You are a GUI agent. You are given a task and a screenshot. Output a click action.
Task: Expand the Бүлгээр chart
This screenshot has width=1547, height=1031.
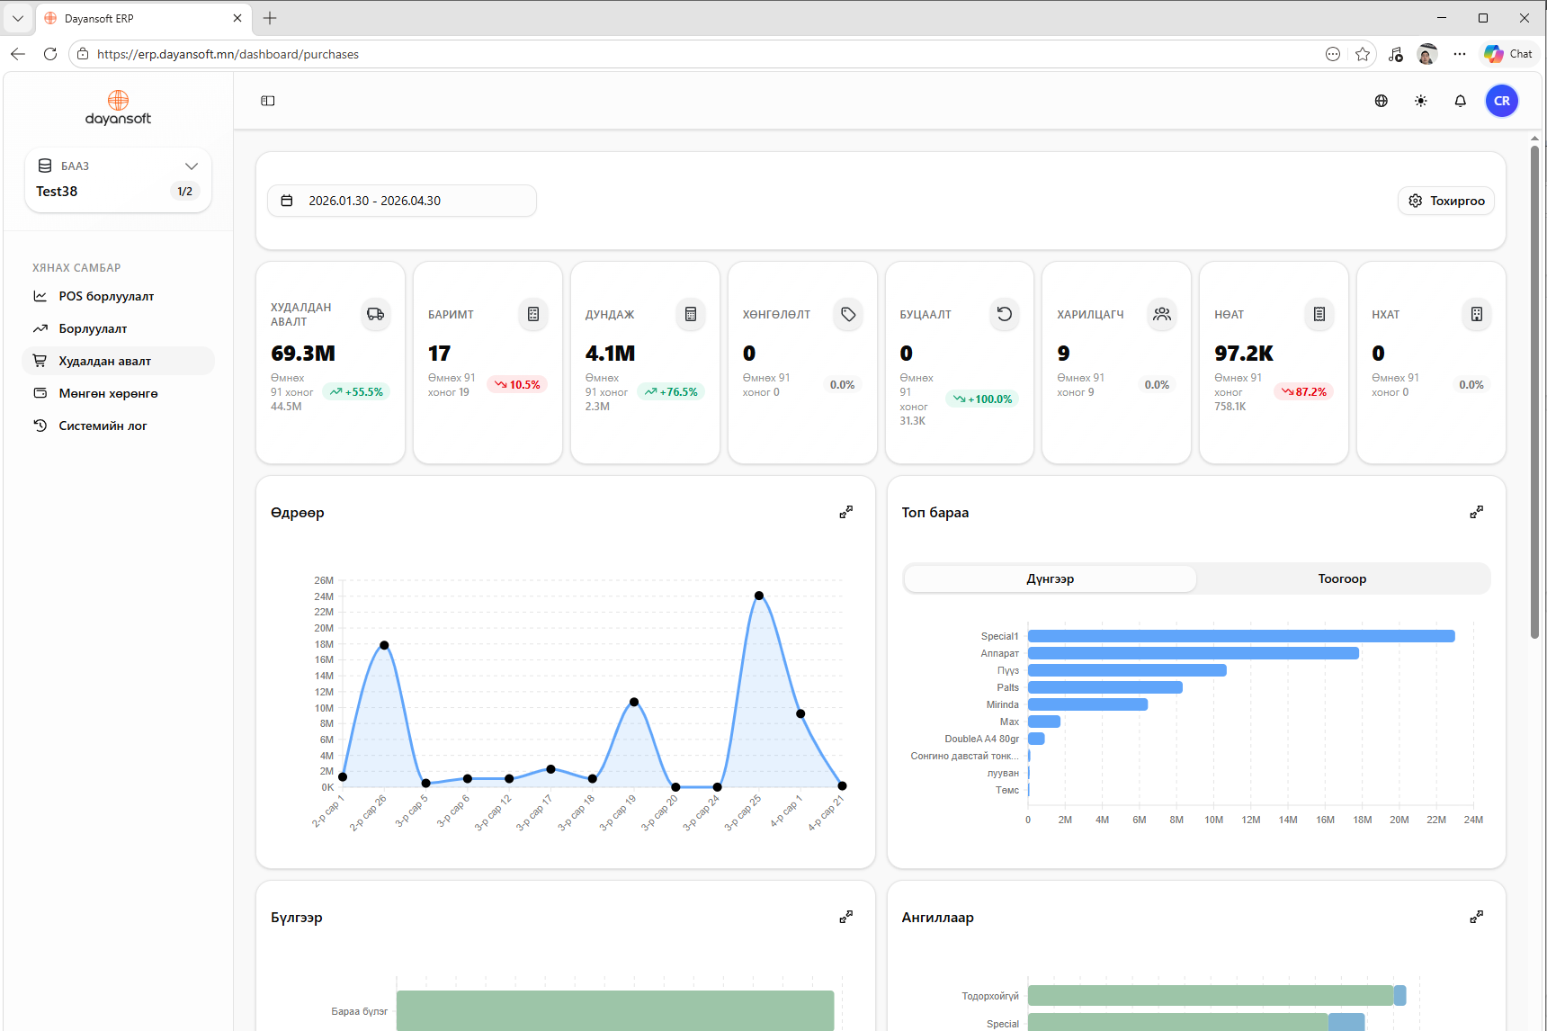click(846, 917)
